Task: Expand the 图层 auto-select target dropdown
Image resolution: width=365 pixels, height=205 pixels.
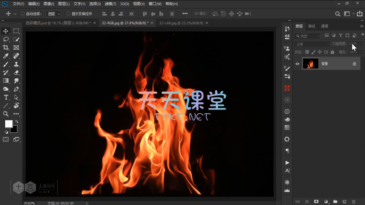Action: click(54, 14)
